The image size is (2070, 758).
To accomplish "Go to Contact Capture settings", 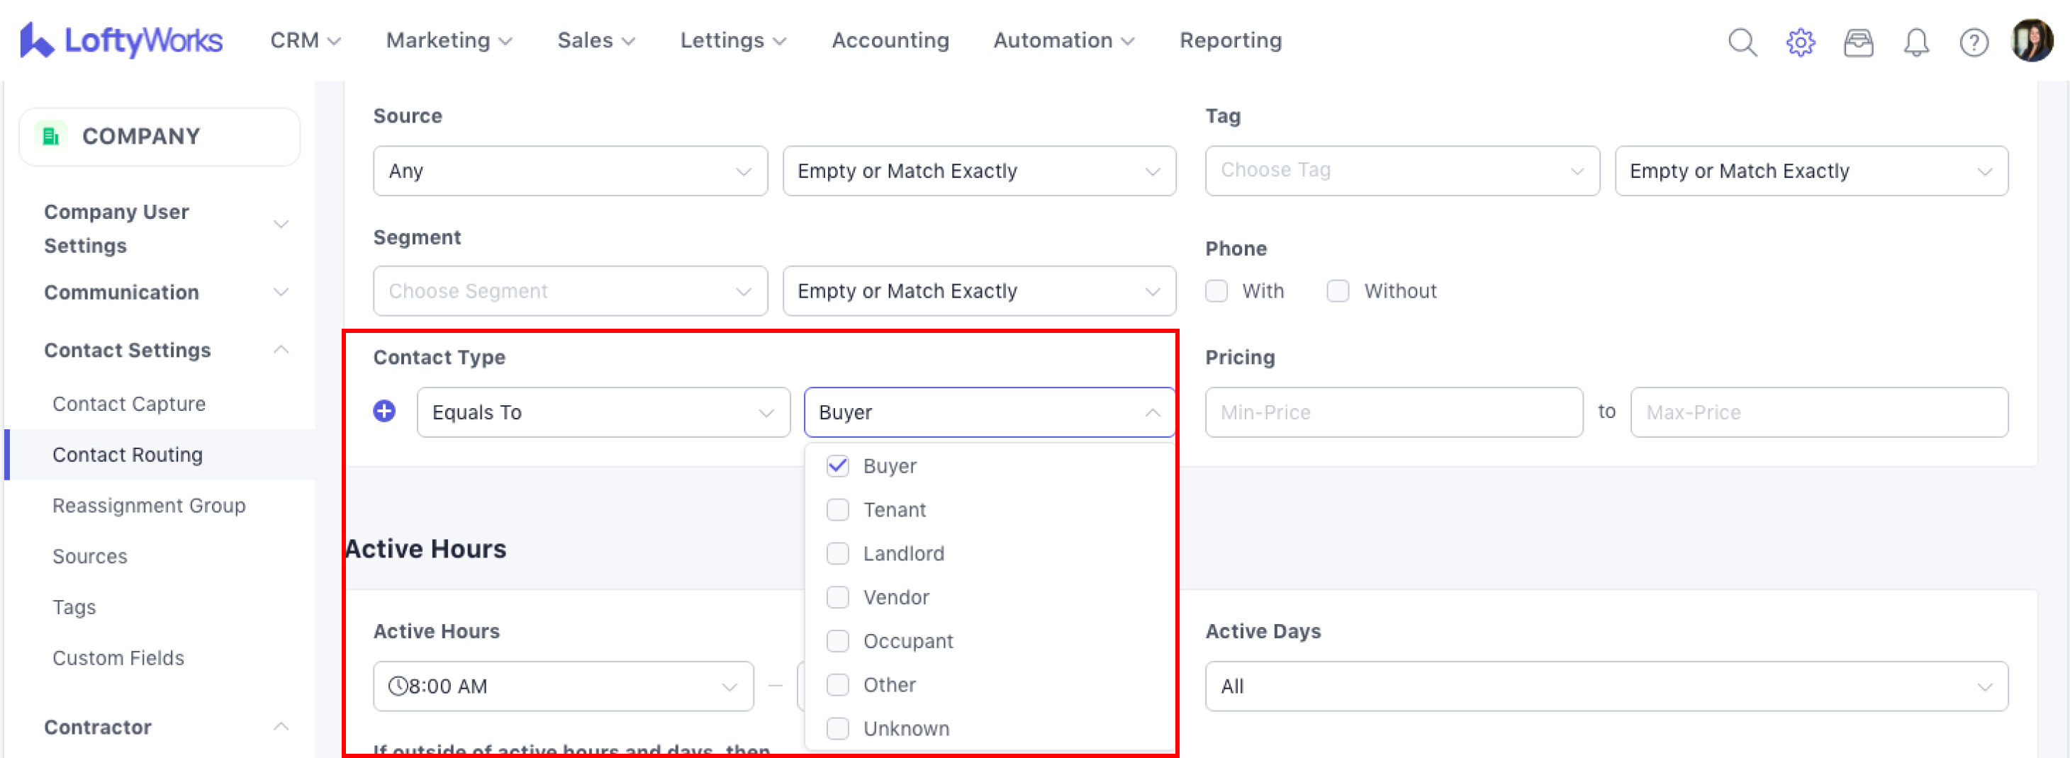I will (x=128, y=404).
